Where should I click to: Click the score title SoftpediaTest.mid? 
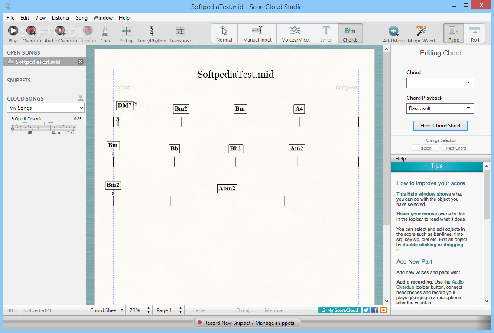pyautogui.click(x=236, y=75)
